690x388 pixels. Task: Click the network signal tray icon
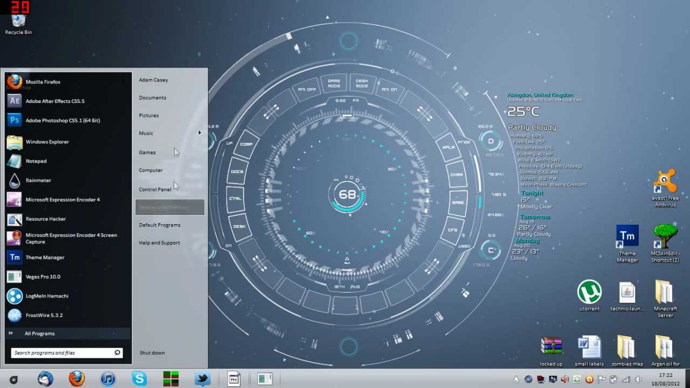click(x=626, y=379)
